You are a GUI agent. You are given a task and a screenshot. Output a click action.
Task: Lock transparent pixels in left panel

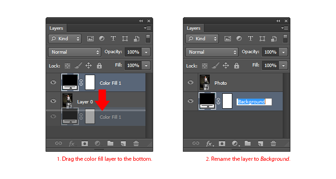(x=68, y=66)
